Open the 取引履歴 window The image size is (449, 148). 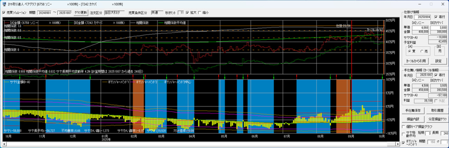click(x=437, y=111)
